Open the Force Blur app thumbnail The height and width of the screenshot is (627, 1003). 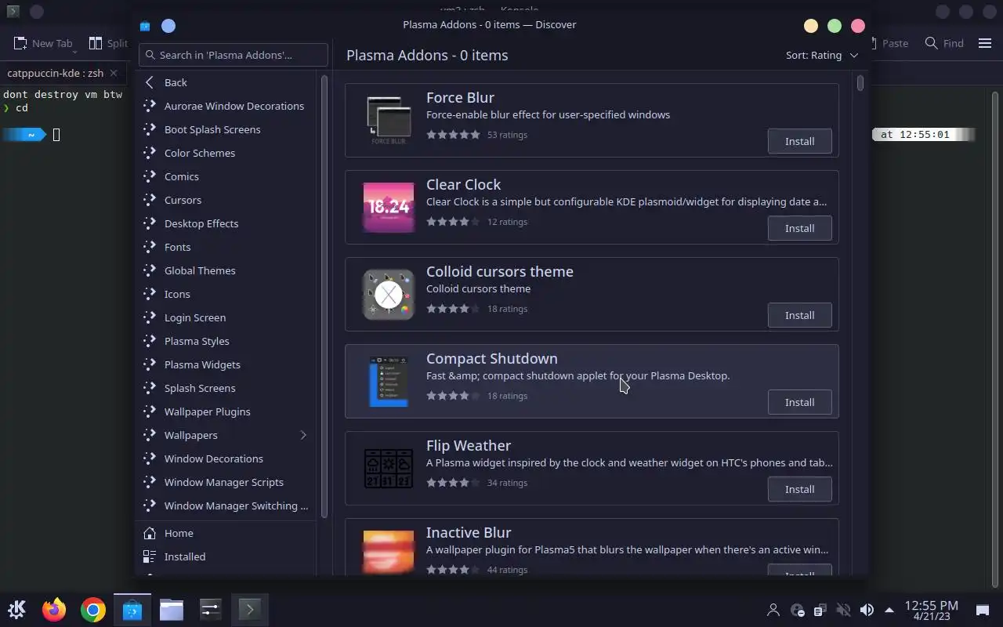389,120
